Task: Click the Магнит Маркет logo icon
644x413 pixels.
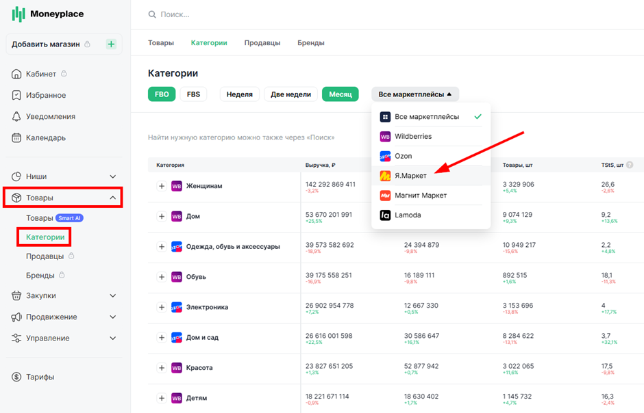Action: (385, 196)
